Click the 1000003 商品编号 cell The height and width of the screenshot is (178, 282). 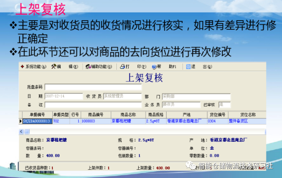click(x=96, y=121)
